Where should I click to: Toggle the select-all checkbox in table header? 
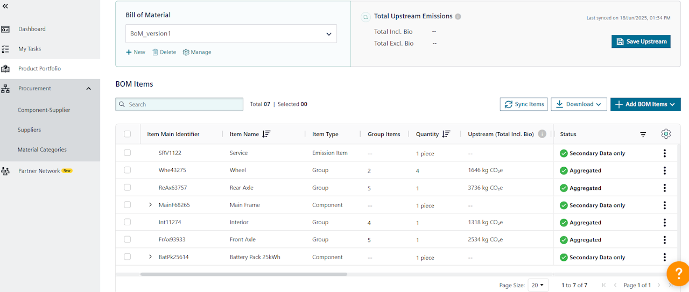click(128, 134)
